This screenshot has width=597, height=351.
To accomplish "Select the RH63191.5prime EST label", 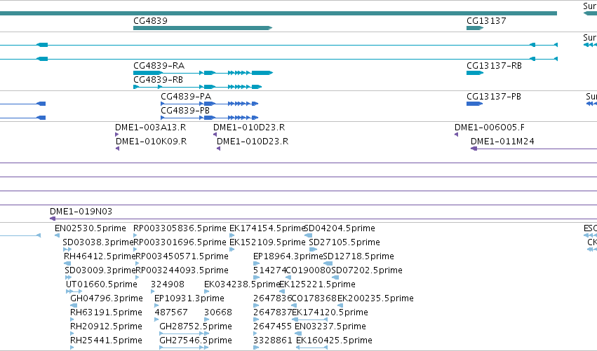I will (x=106, y=312).
